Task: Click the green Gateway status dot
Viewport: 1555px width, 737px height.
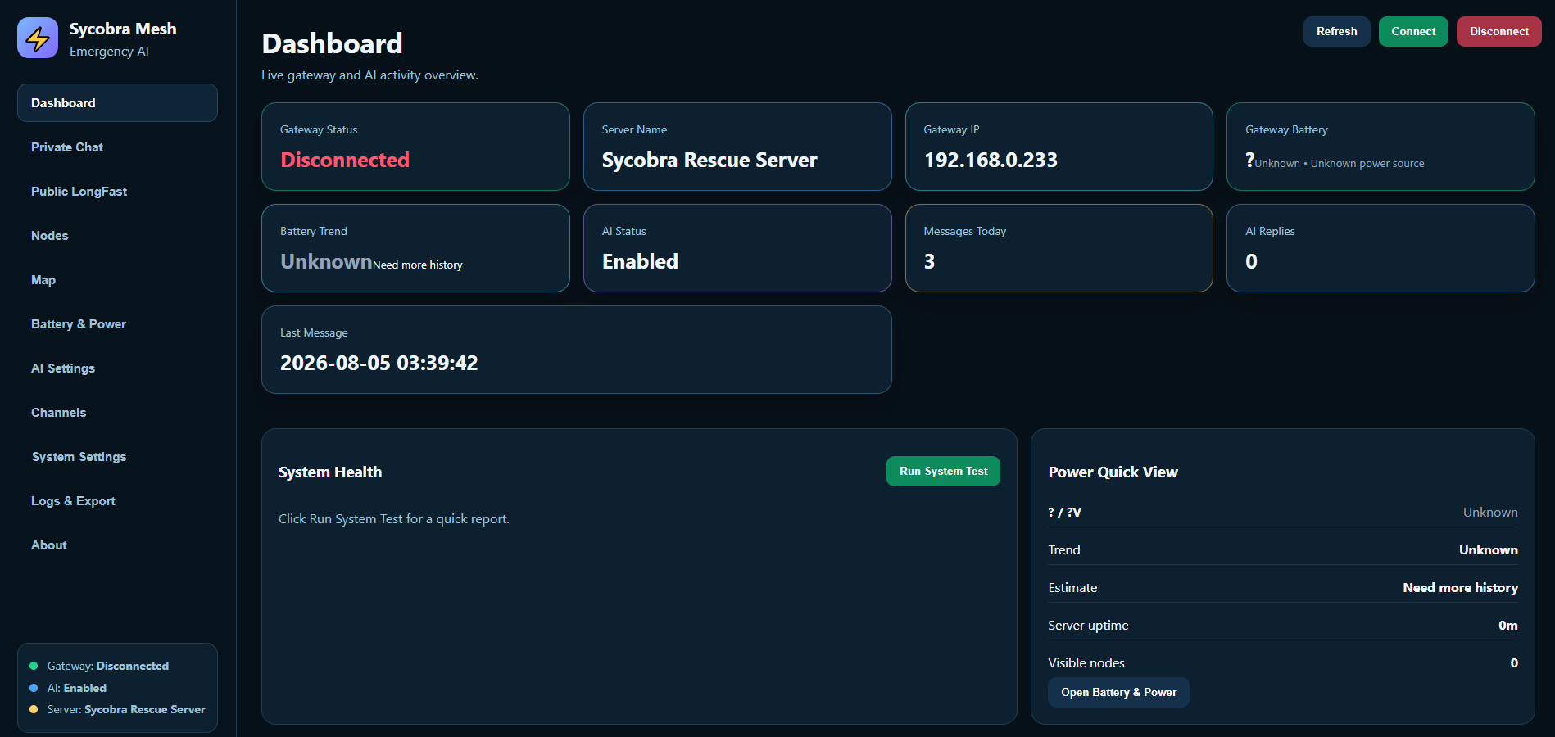Action: tap(34, 666)
